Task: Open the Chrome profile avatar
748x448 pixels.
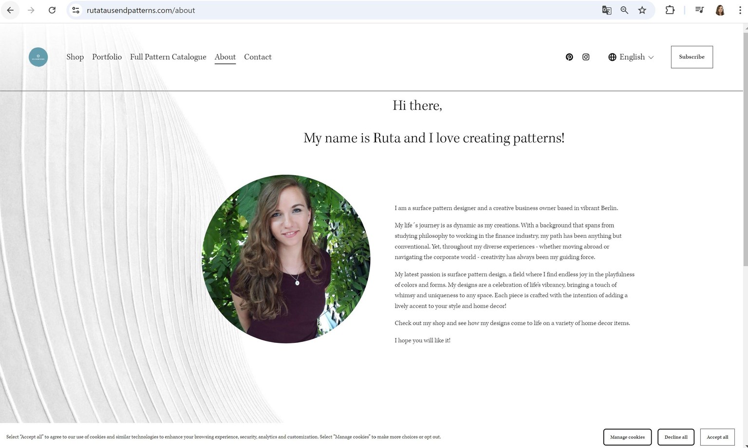Action: (720, 10)
